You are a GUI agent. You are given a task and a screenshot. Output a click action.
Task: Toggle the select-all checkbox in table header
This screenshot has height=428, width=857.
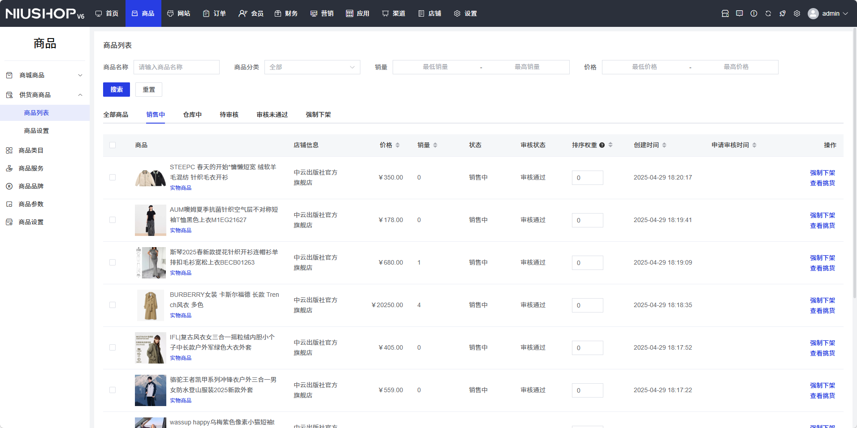(113, 145)
